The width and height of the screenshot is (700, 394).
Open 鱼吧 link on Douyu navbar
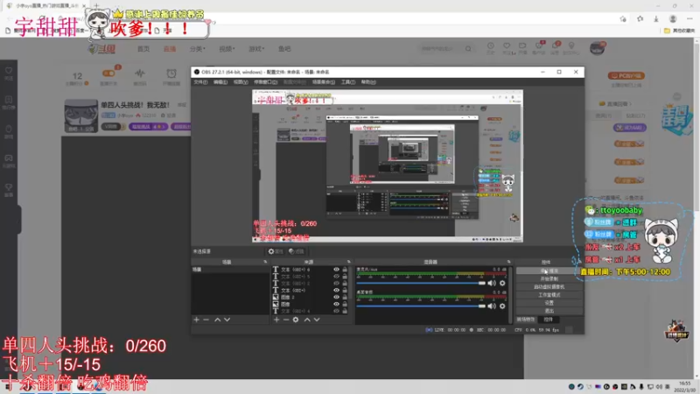(x=284, y=49)
